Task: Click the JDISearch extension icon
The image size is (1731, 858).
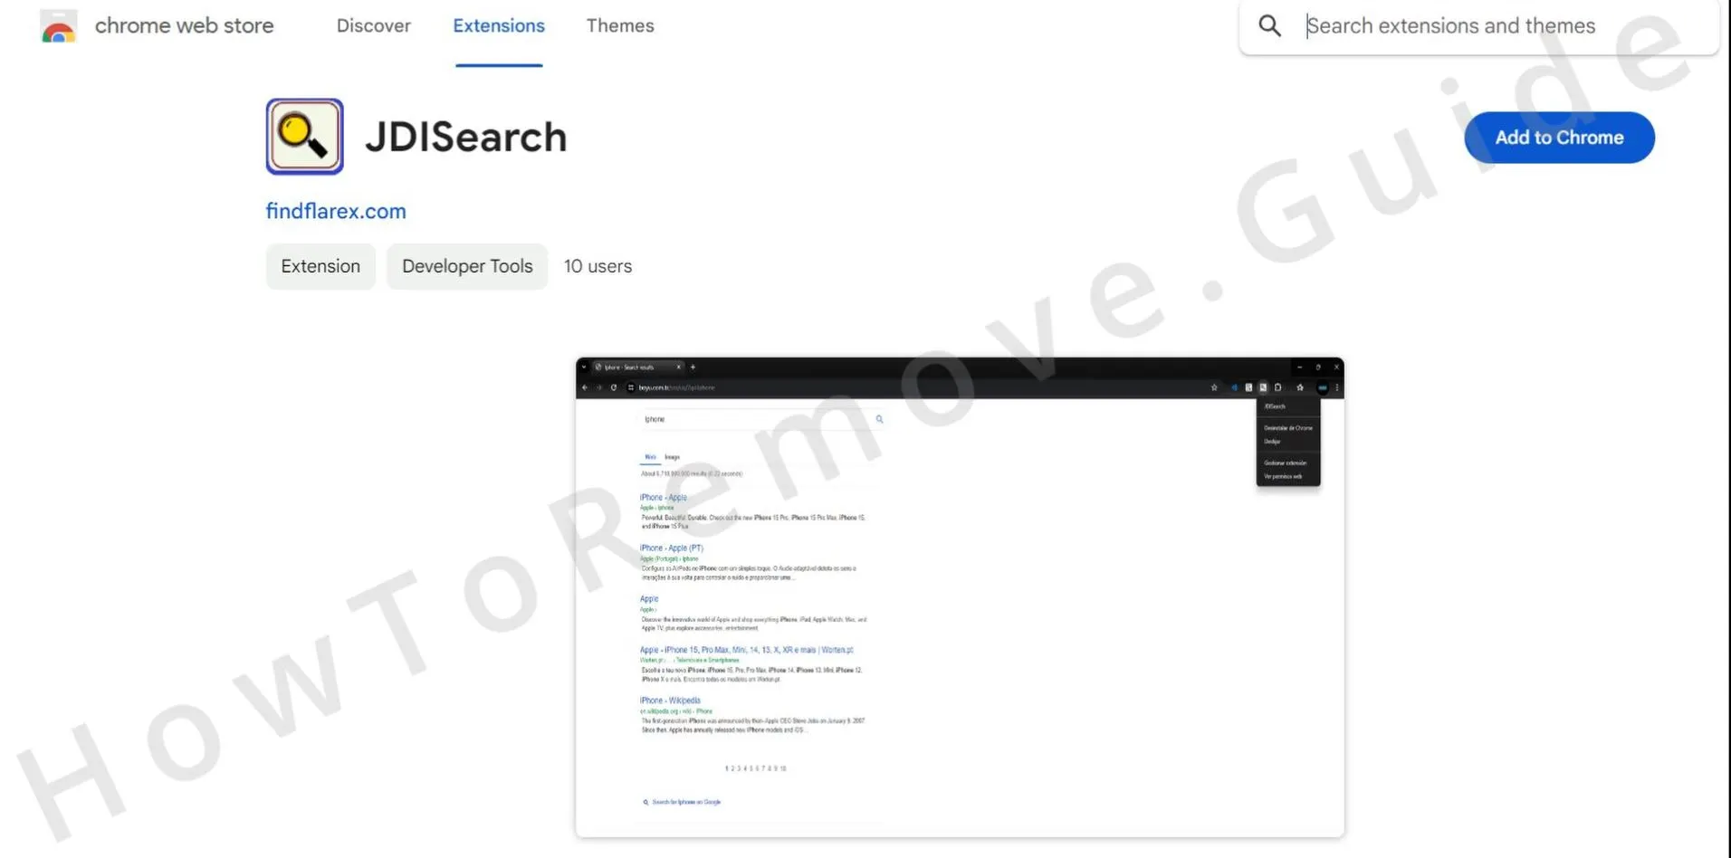Action: click(304, 137)
